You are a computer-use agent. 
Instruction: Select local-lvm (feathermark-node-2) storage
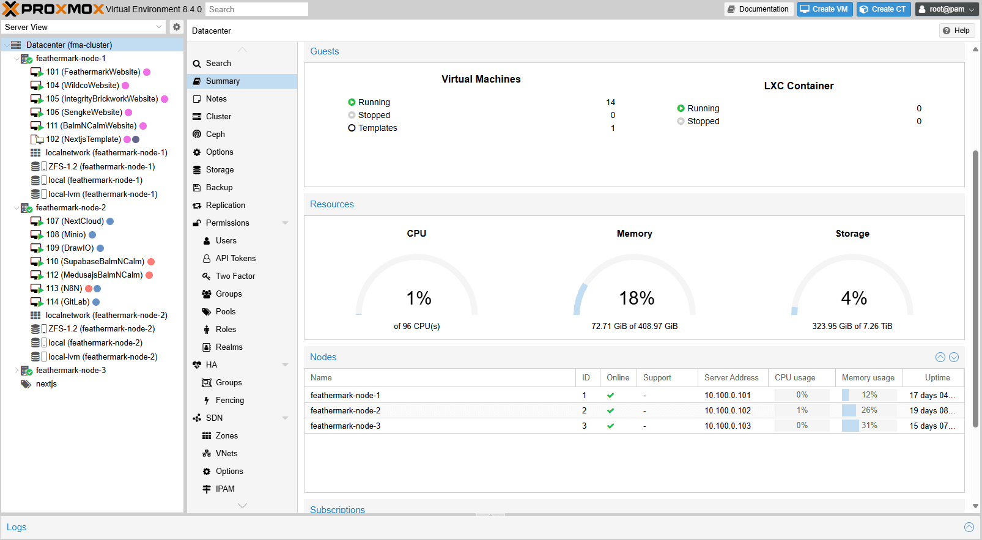point(92,357)
